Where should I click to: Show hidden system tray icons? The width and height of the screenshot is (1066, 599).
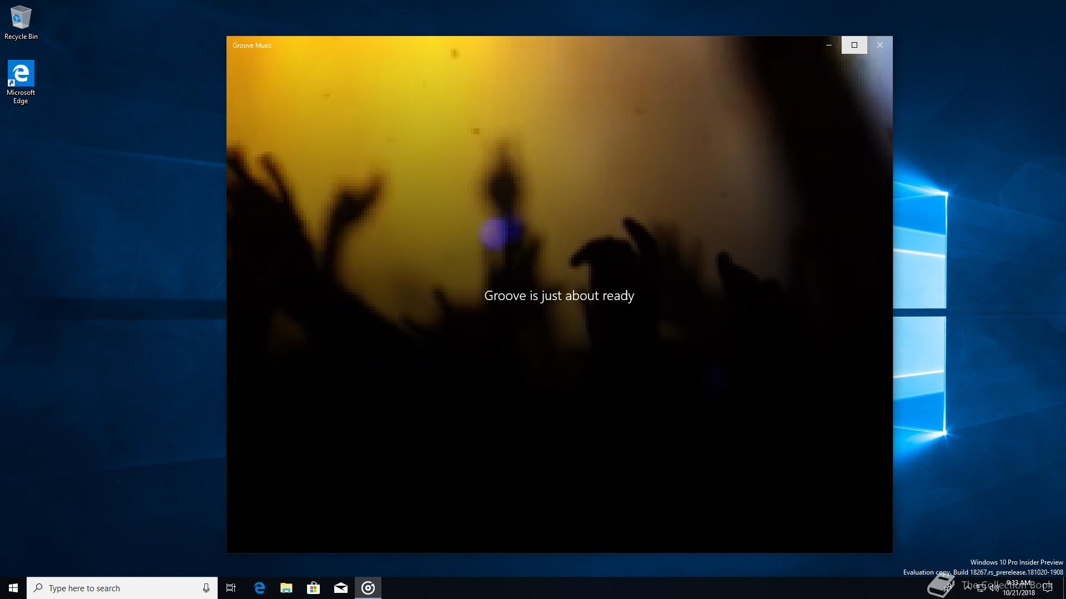click(x=968, y=588)
